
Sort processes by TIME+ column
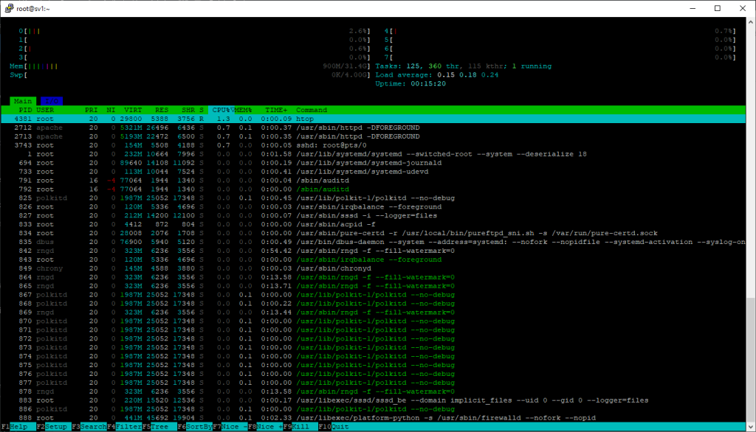click(x=275, y=110)
